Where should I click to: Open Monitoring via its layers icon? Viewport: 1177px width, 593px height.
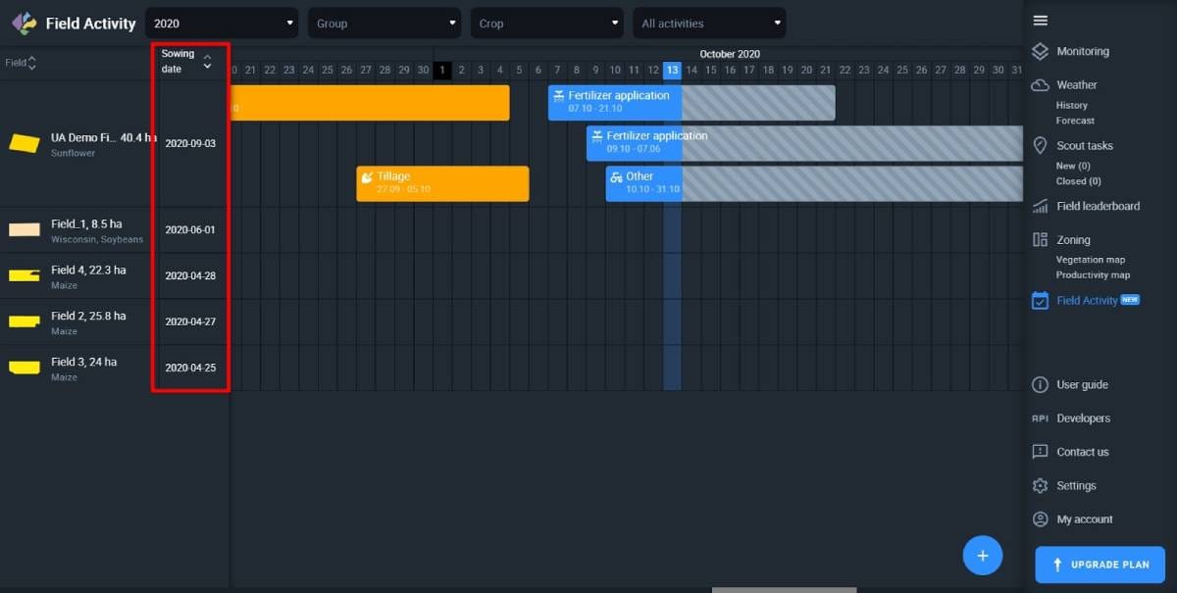pos(1041,52)
